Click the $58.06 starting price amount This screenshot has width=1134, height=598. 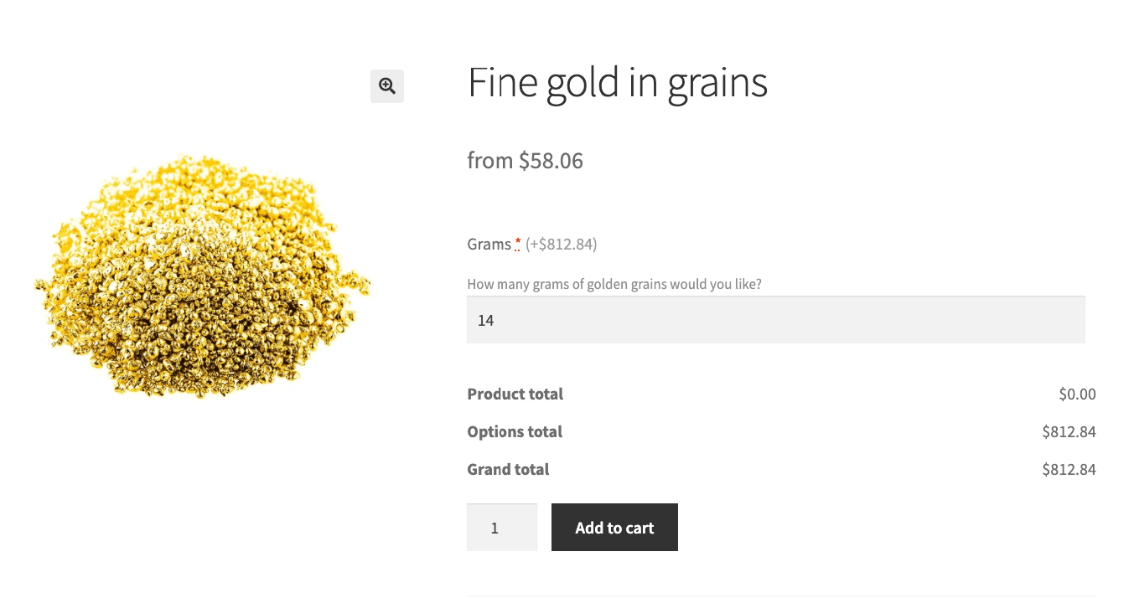551,160
